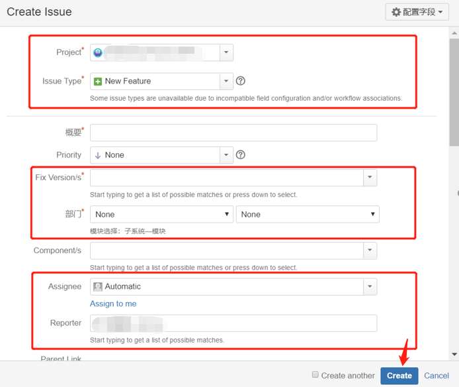Expand the Fix Version/s dropdown arrow

(x=370, y=178)
